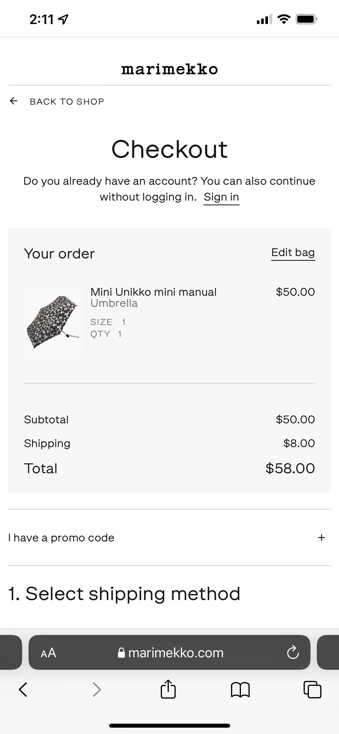Tap the home indicator bar at bottom
339x734 pixels.
tap(169, 726)
